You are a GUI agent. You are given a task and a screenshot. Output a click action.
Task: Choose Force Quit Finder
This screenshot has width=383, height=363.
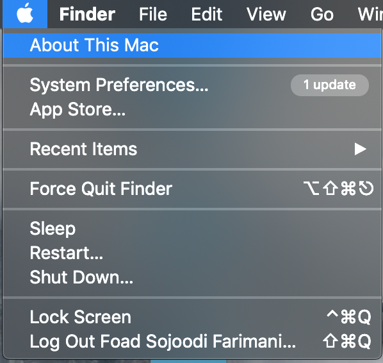coord(192,189)
